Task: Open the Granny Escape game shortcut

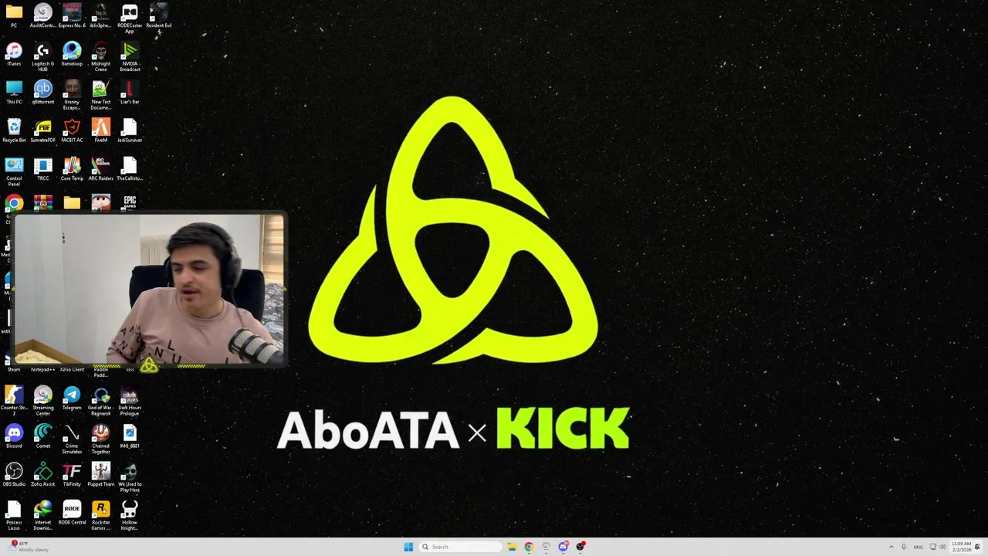Action: pos(72,94)
